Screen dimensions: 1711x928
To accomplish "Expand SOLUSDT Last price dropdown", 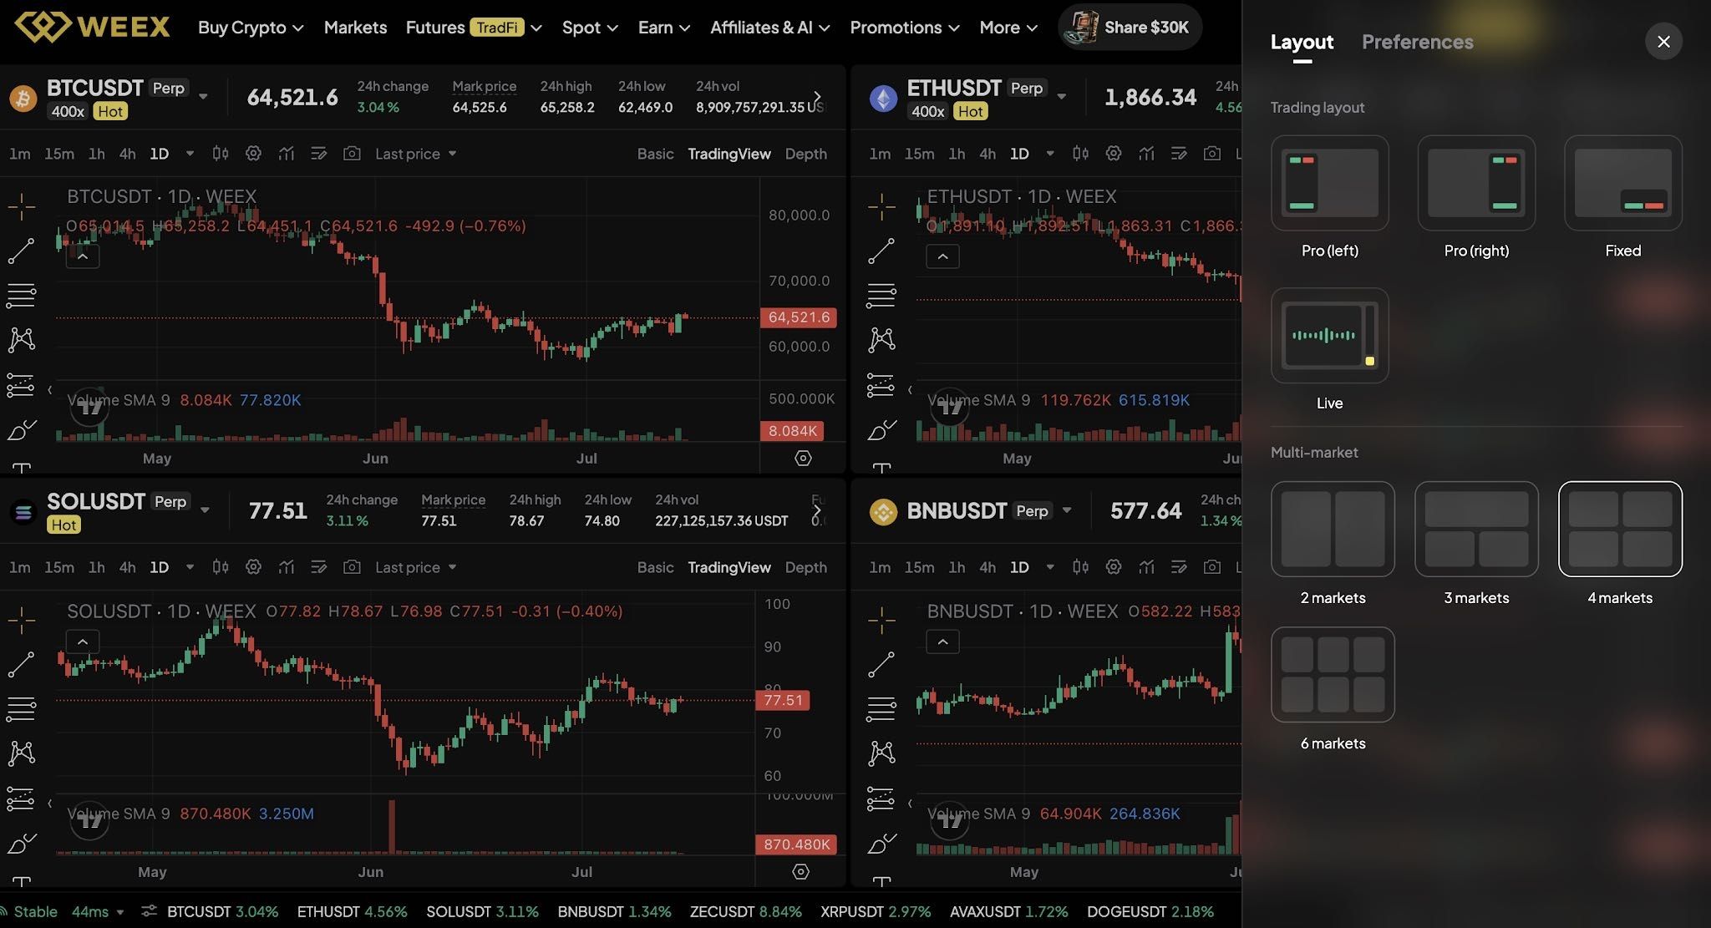I will coord(415,567).
